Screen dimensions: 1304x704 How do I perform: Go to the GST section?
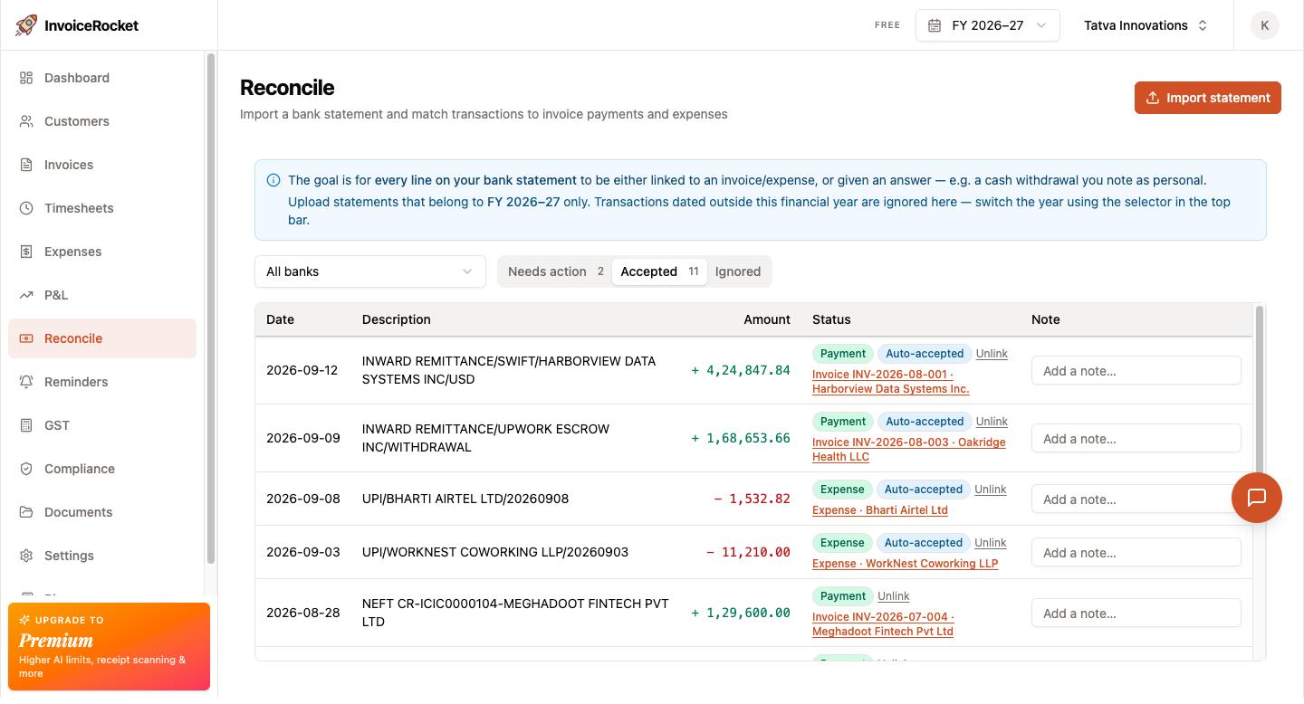pos(102,425)
